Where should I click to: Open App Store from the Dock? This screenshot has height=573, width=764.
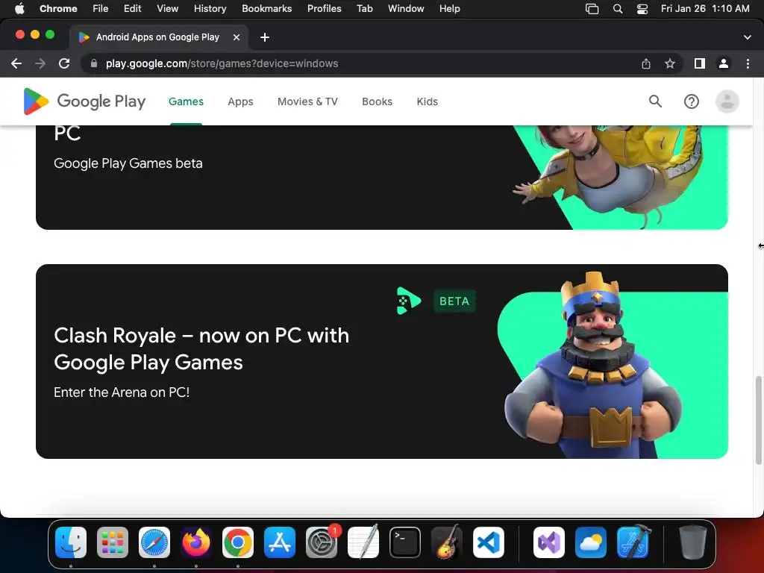(280, 542)
